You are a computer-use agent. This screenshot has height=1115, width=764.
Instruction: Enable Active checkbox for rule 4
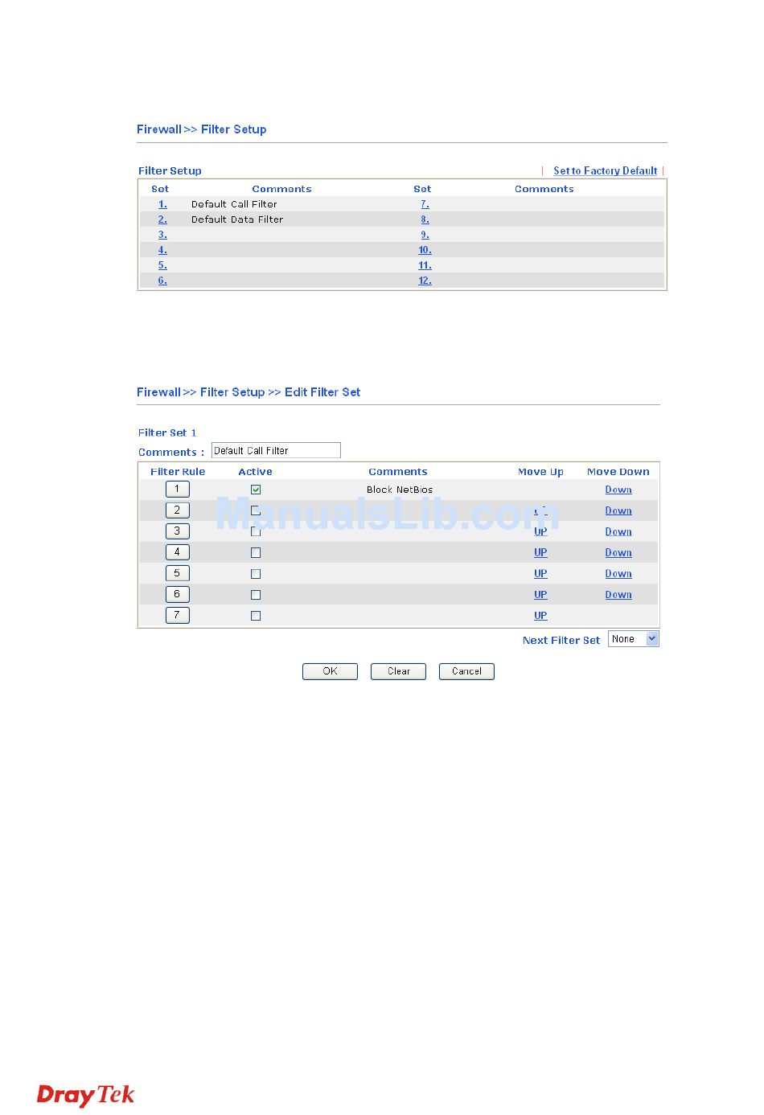pos(256,552)
